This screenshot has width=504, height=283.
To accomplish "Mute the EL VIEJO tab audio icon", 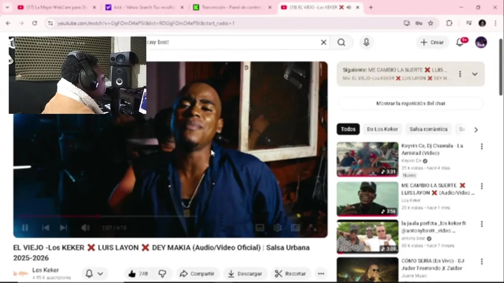I will click(x=348, y=7).
